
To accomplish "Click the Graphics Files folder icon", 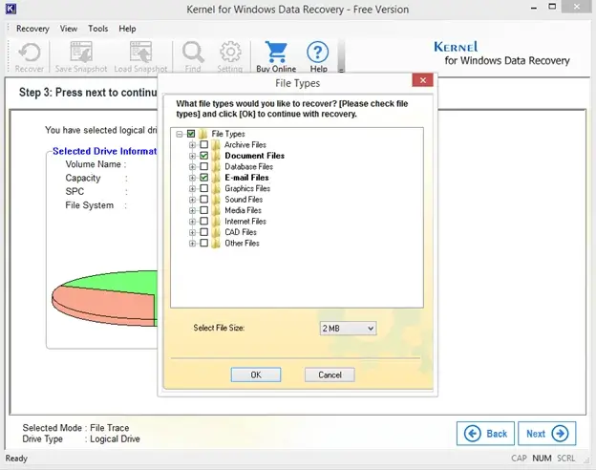I will [216, 188].
